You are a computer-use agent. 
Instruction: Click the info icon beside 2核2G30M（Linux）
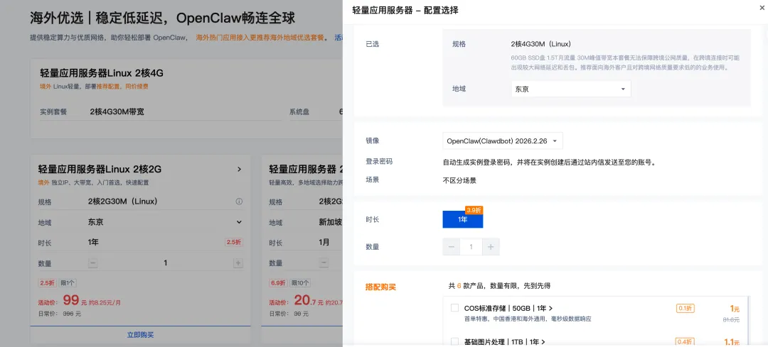pyautogui.click(x=239, y=202)
